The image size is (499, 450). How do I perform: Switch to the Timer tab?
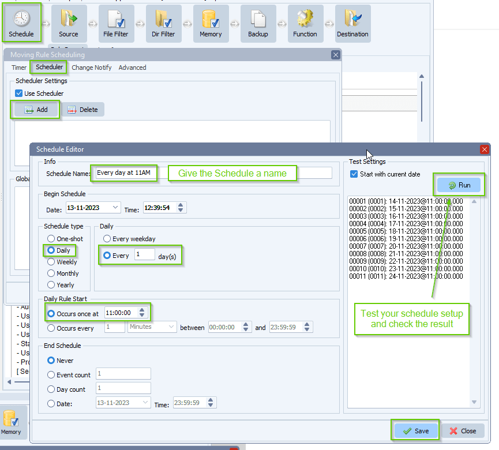(19, 67)
